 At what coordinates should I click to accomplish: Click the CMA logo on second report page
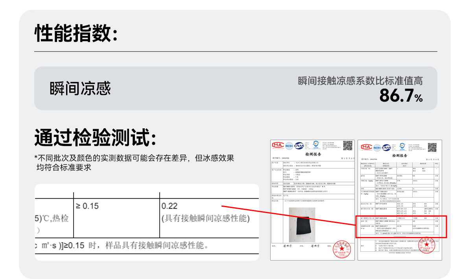366,148
